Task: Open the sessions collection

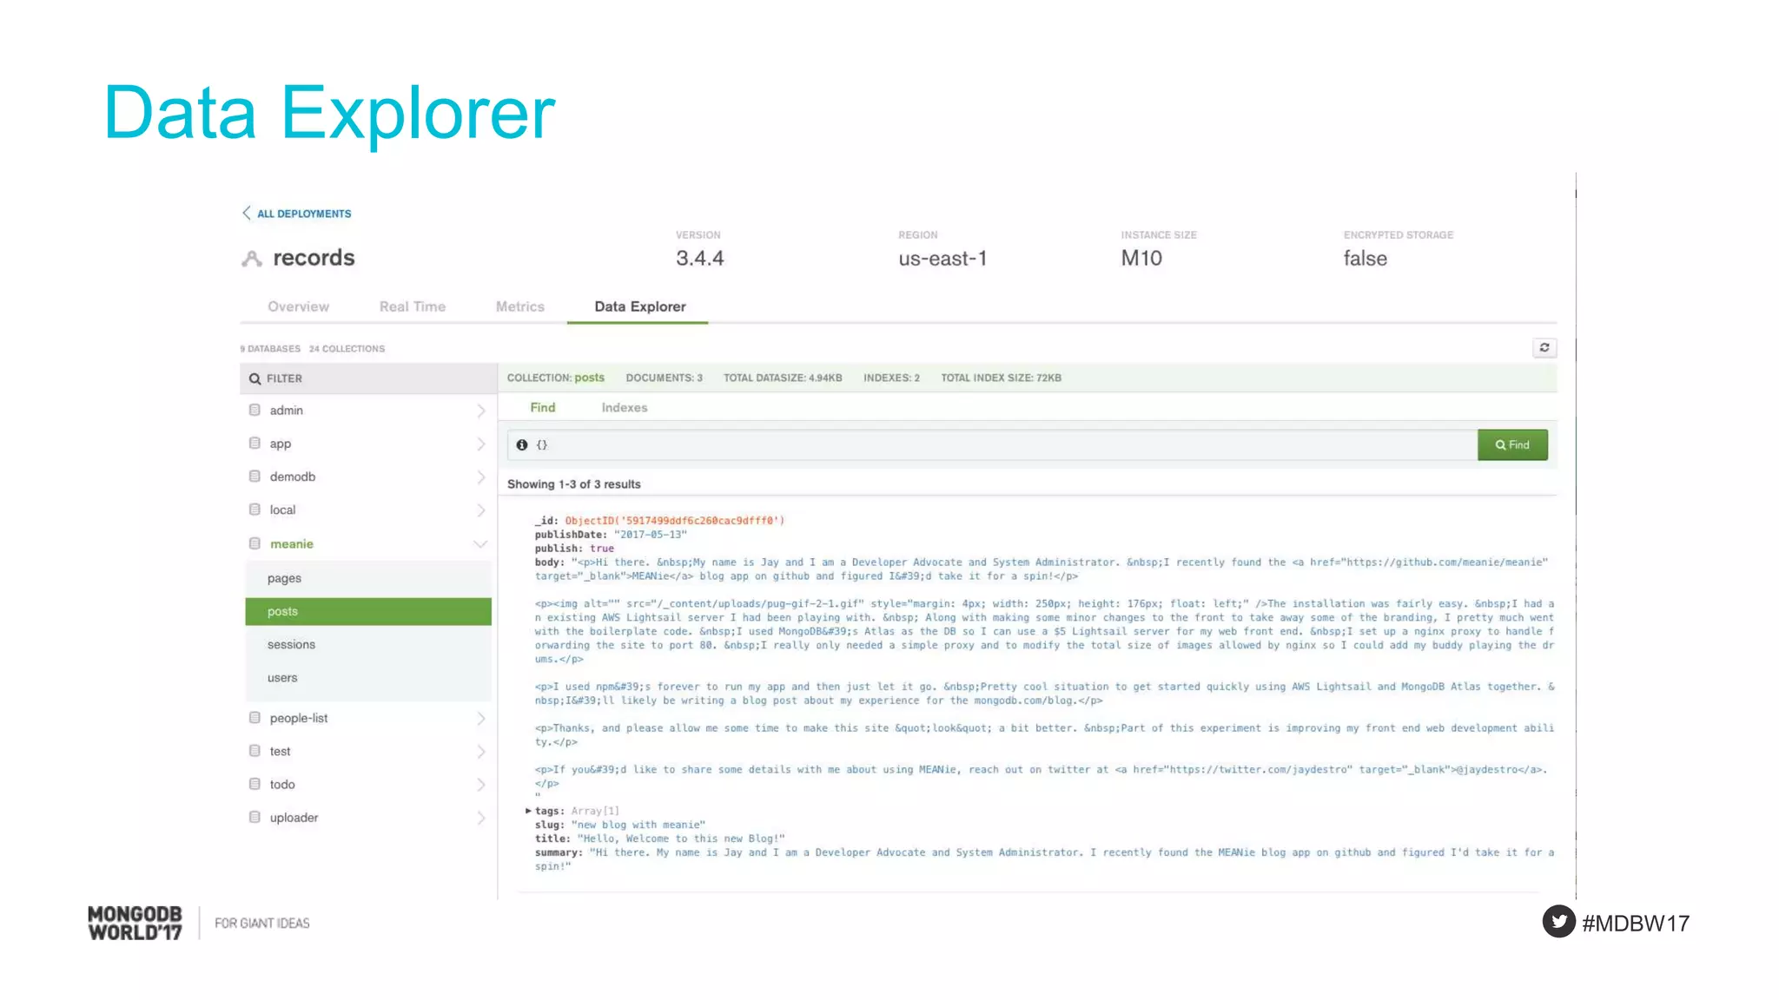Action: point(368,644)
